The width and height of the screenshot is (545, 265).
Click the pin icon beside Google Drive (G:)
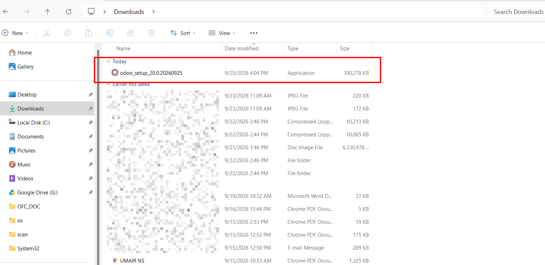pyautogui.click(x=90, y=192)
